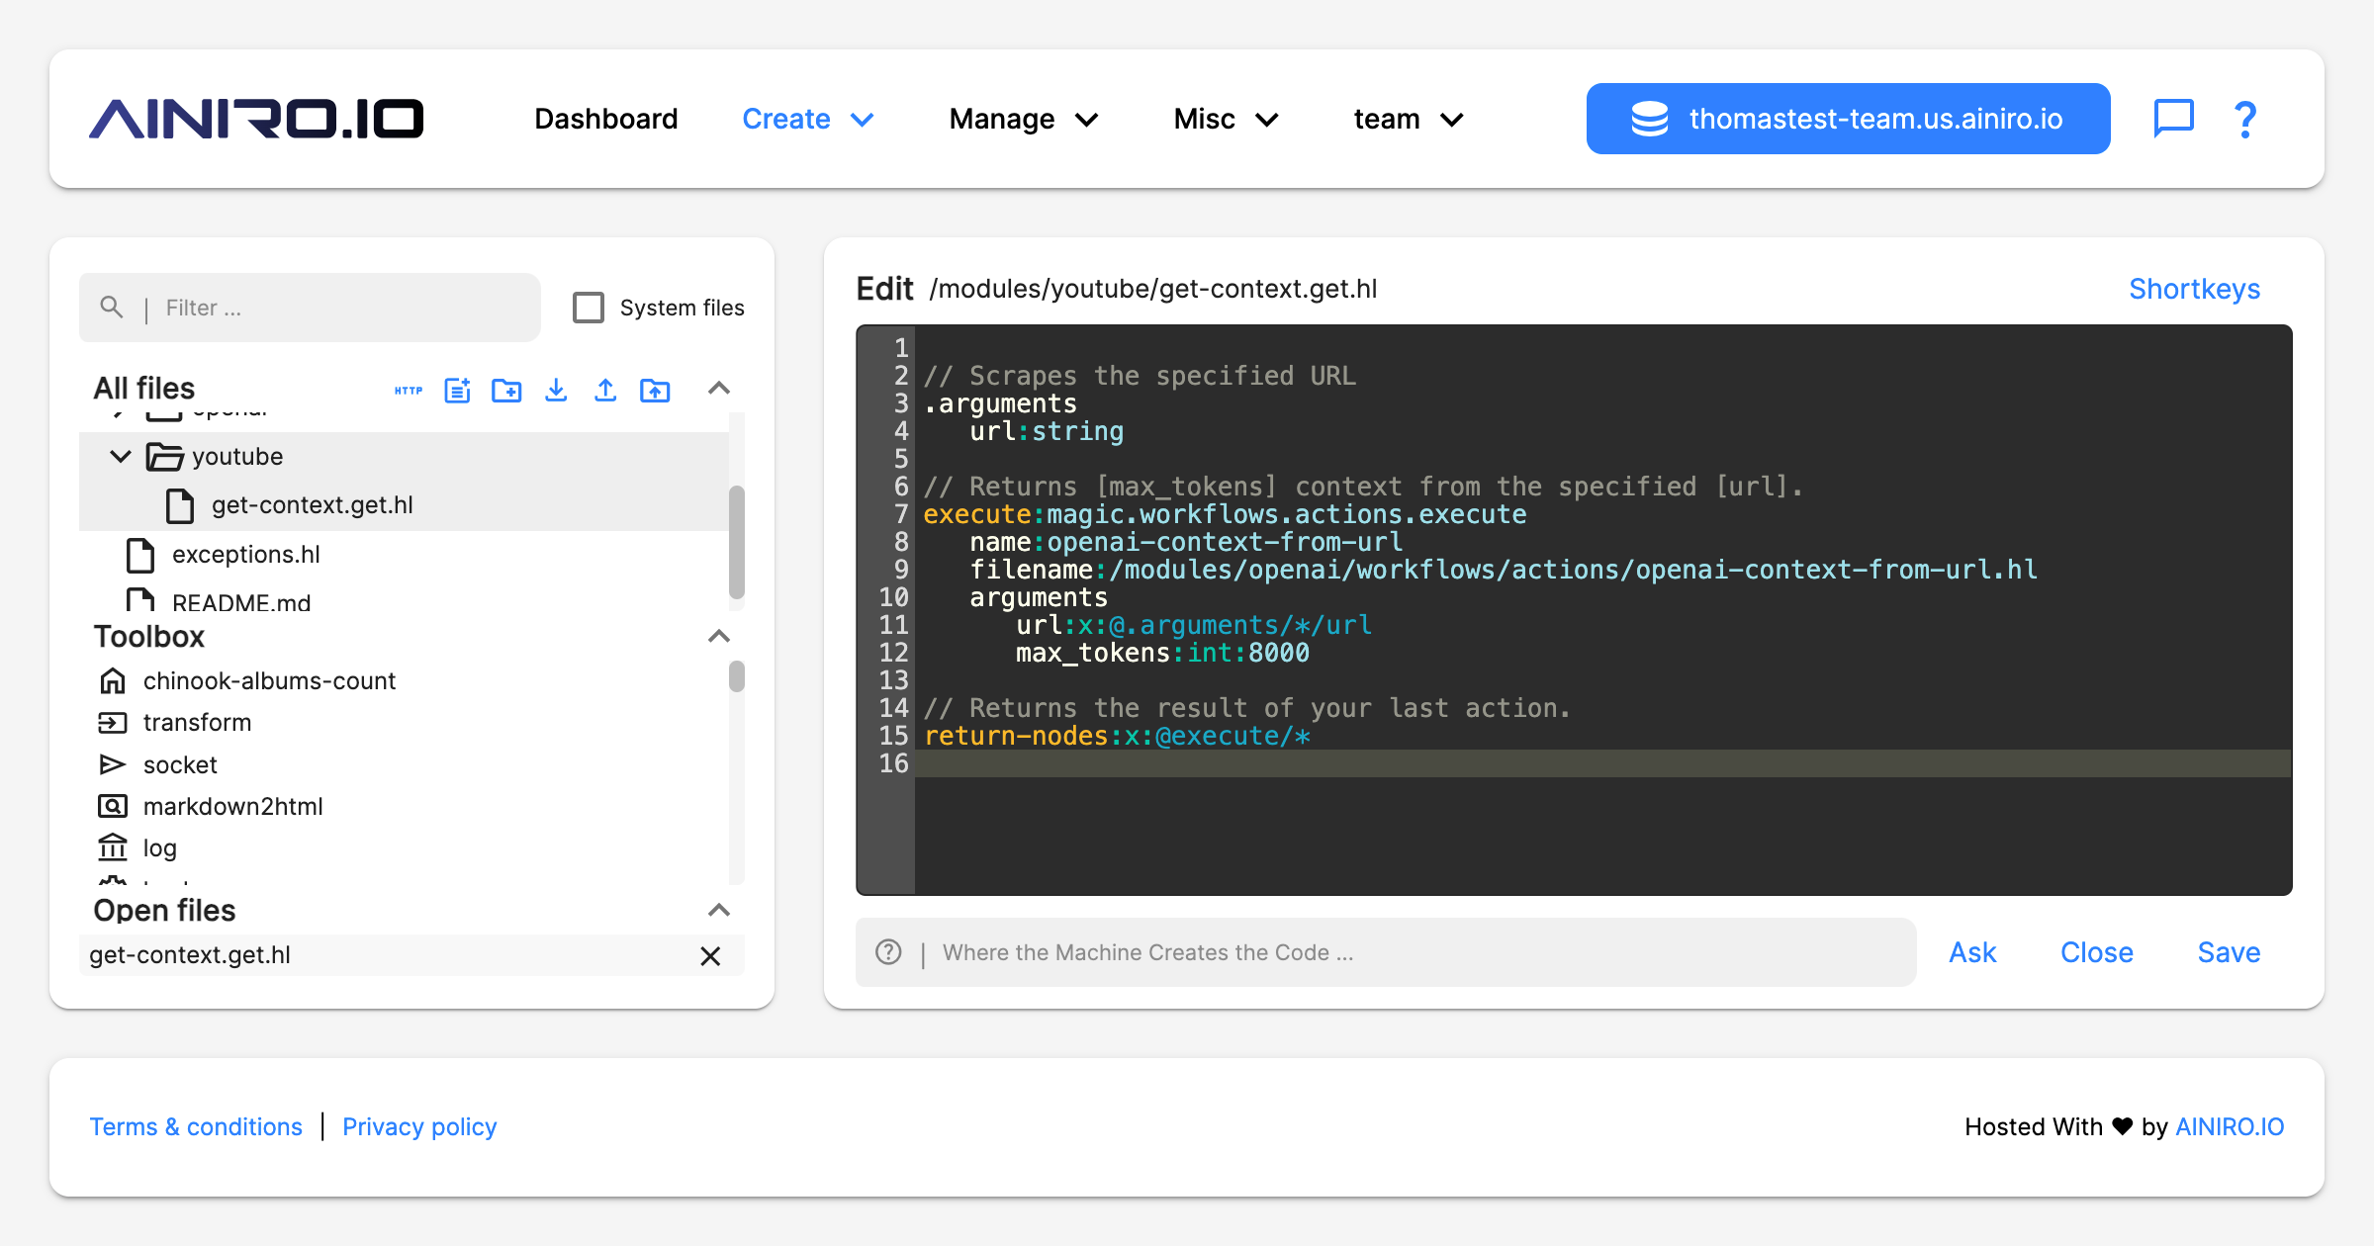Click get-context.get.hl under Open files
Screen dimensions: 2374x1246
tap(190, 955)
